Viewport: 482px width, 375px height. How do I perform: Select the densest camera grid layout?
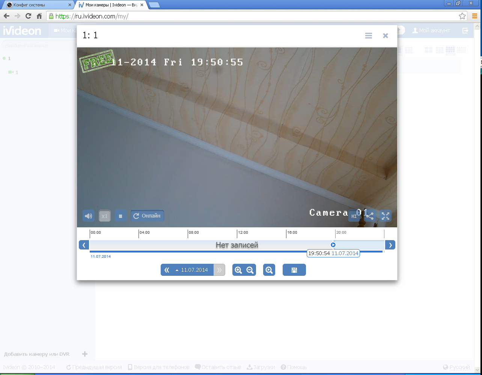point(461,50)
